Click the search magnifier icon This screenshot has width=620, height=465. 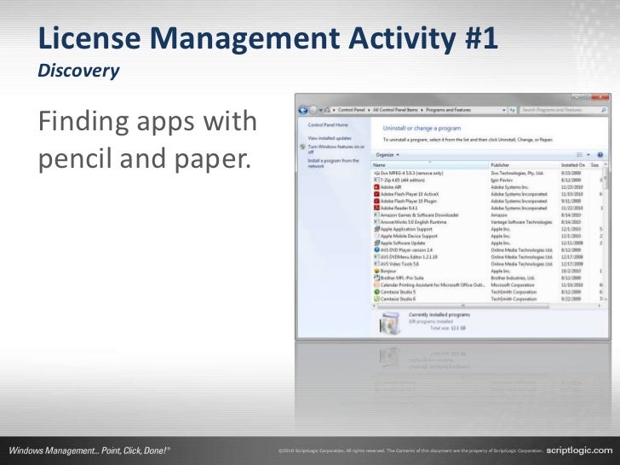(x=604, y=110)
